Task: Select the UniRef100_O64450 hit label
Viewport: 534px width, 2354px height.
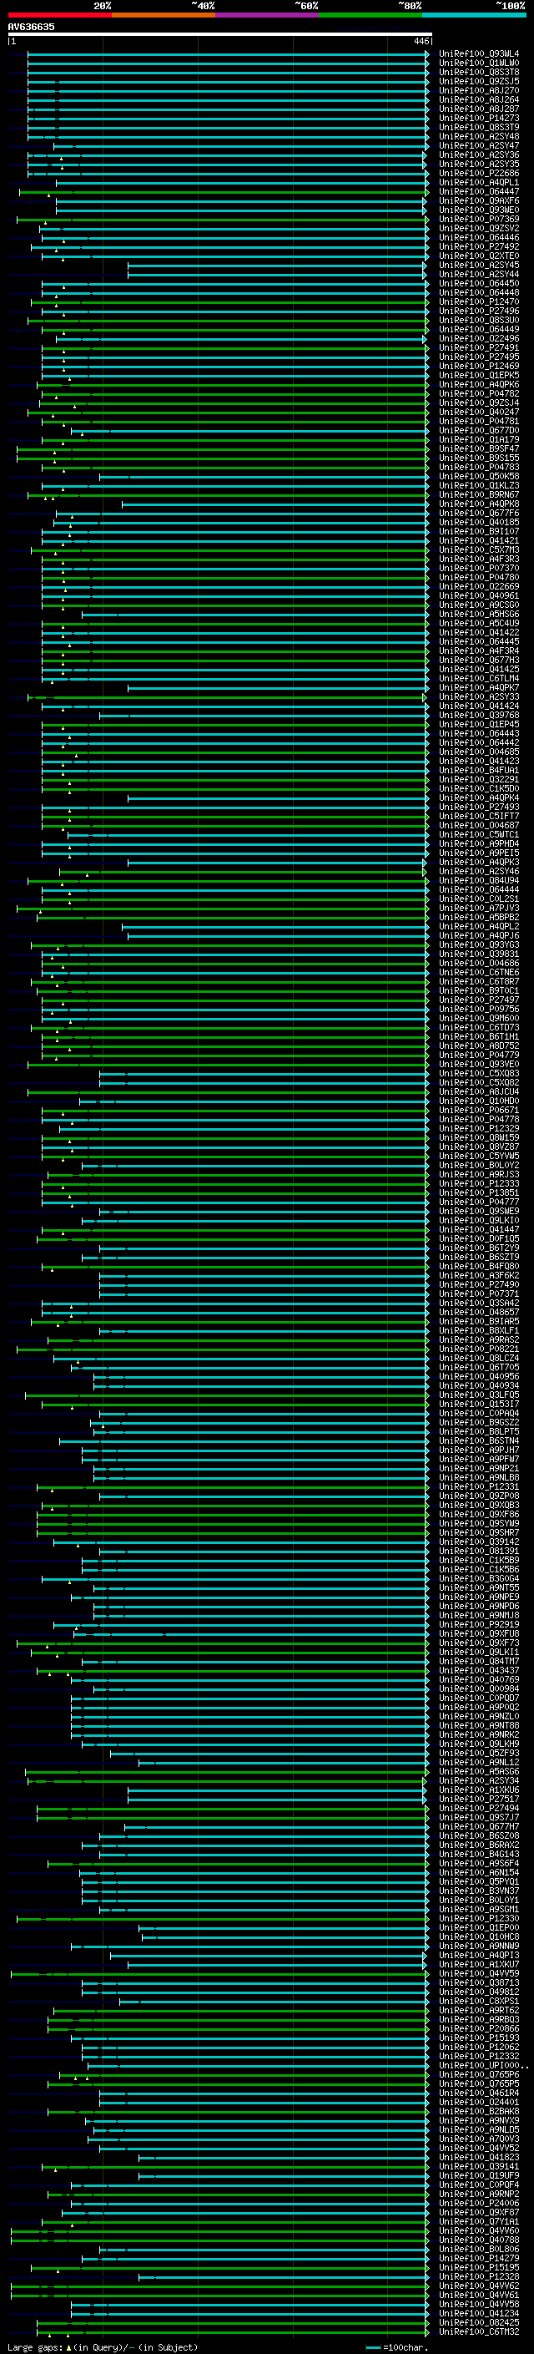Action: [479, 283]
